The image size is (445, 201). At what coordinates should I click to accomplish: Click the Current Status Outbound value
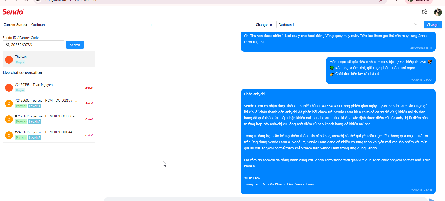click(39, 25)
